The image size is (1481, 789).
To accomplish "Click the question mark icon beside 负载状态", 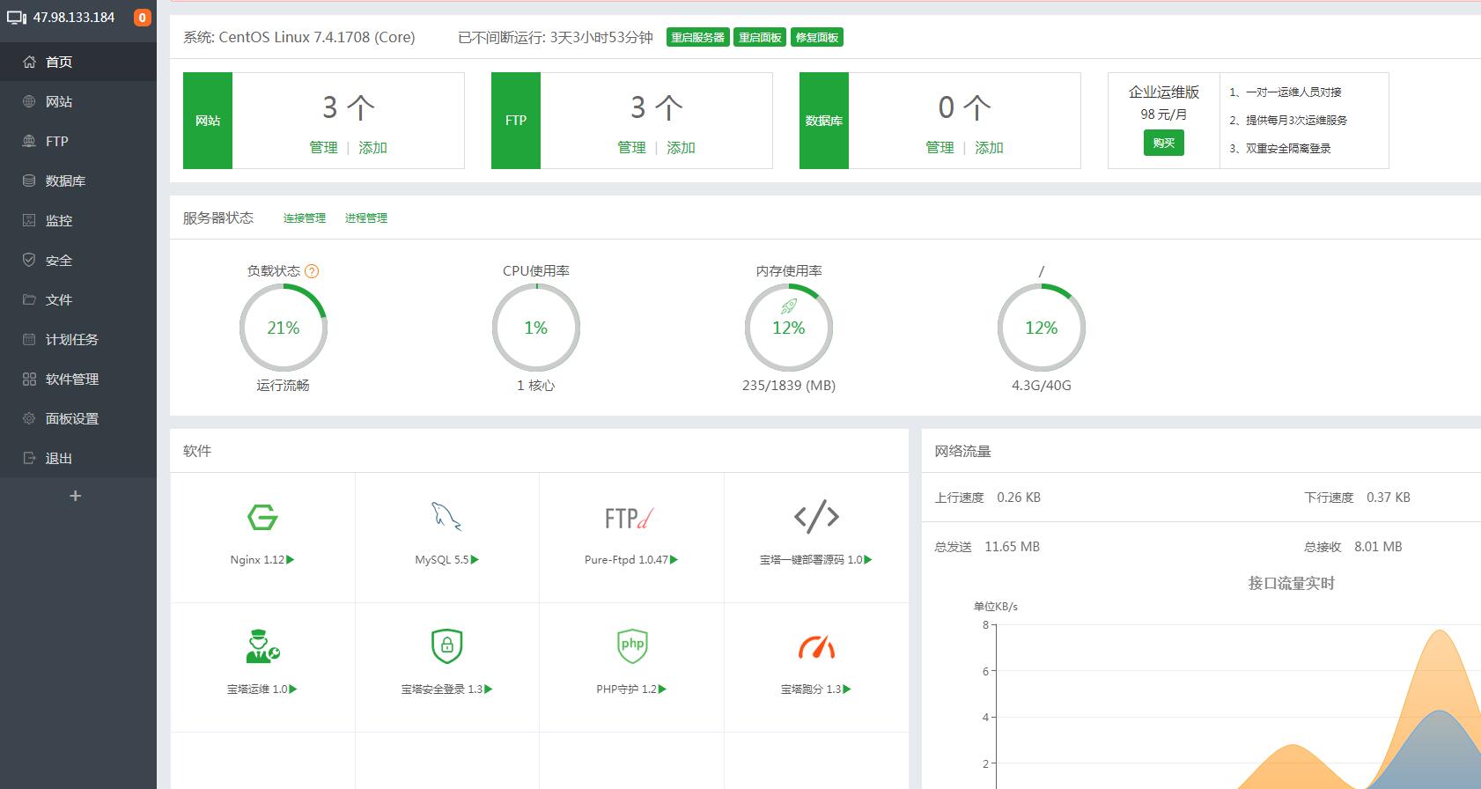I will [x=311, y=271].
